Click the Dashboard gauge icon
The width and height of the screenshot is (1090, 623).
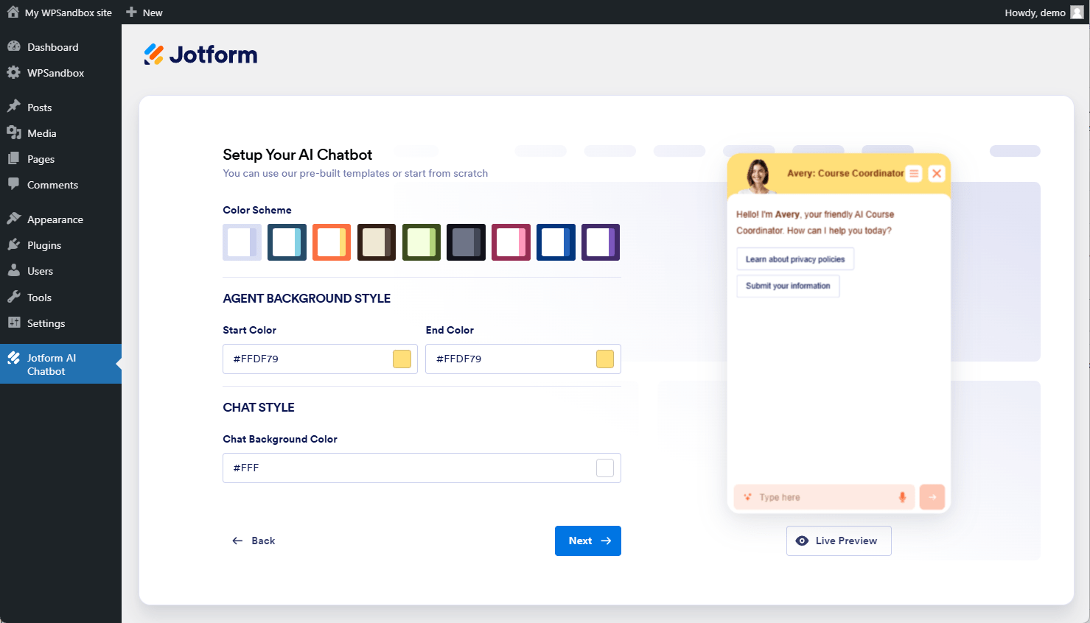tap(14, 46)
